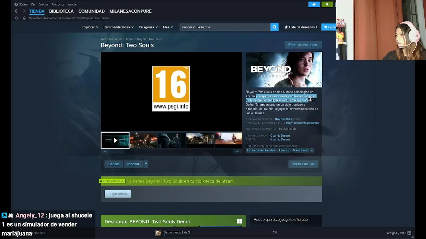The image size is (426, 239).
Task: Open the Muy positivas recent reviews link
Action: 283,119
